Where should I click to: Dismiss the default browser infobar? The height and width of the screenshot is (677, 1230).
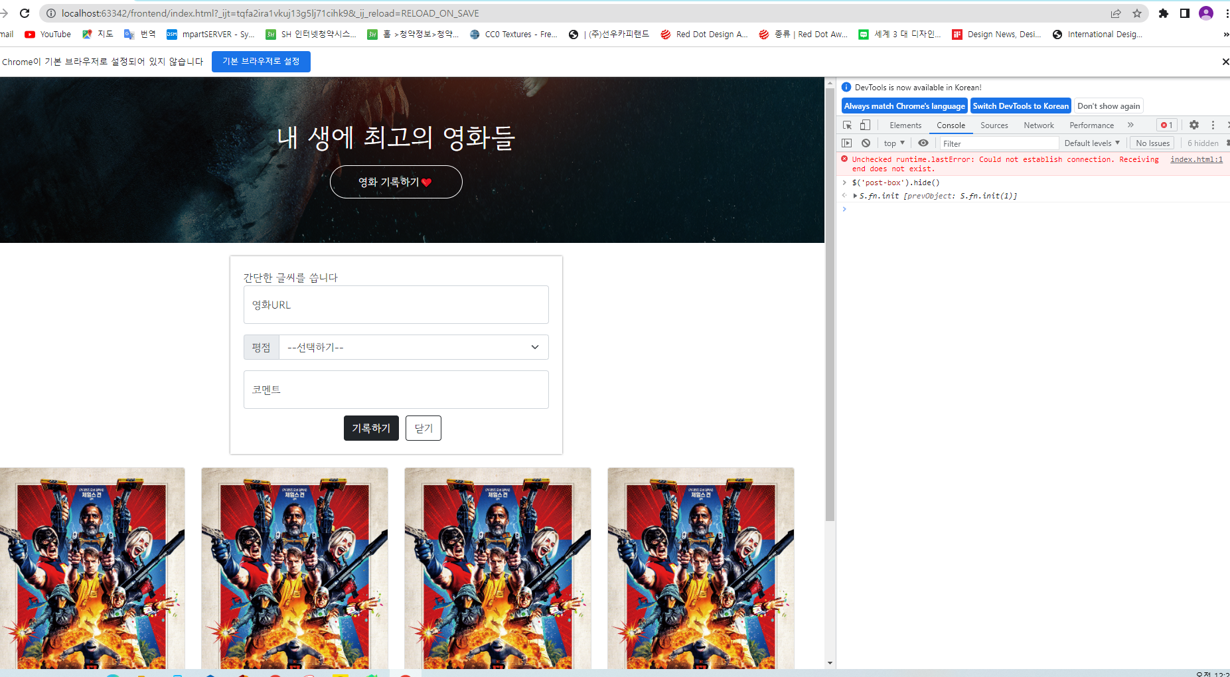pos(1225,62)
